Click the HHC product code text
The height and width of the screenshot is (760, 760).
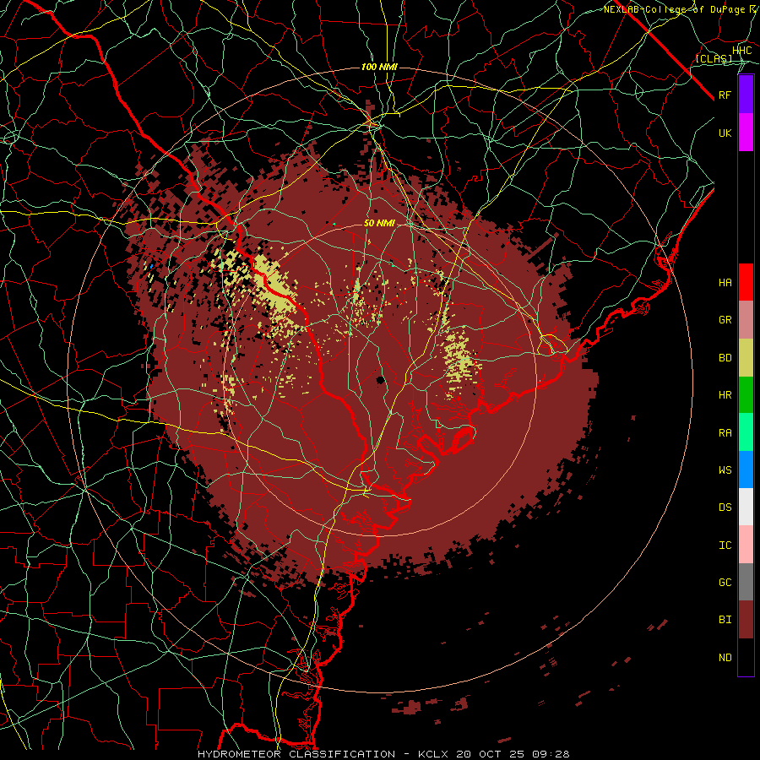(x=742, y=51)
